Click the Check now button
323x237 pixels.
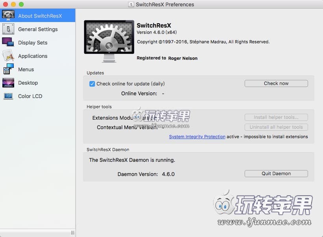pyautogui.click(x=276, y=83)
